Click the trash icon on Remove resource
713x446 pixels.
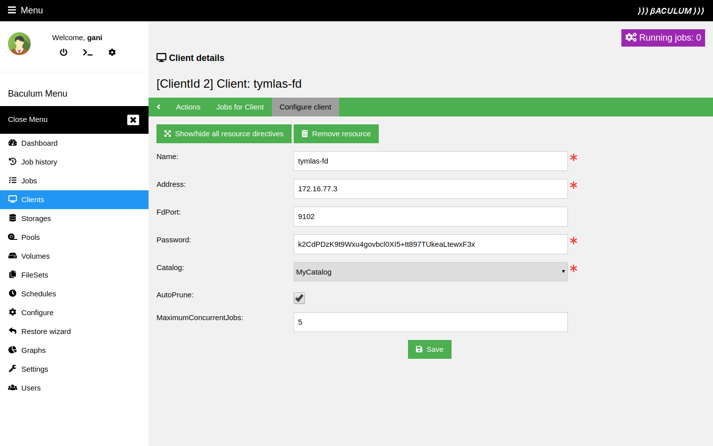(305, 134)
